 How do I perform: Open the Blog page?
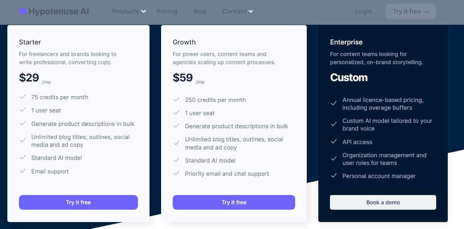[200, 12]
